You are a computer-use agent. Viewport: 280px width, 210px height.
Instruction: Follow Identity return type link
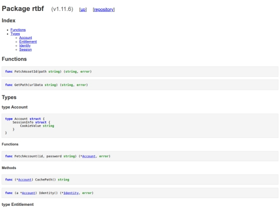click(x=71, y=193)
